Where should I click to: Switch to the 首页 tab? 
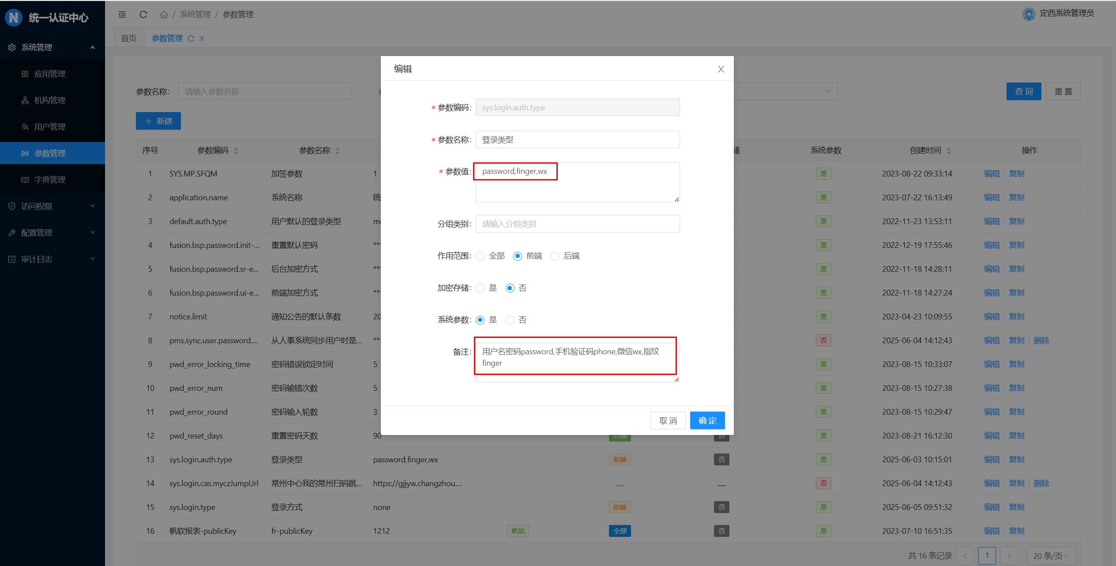pyautogui.click(x=129, y=38)
